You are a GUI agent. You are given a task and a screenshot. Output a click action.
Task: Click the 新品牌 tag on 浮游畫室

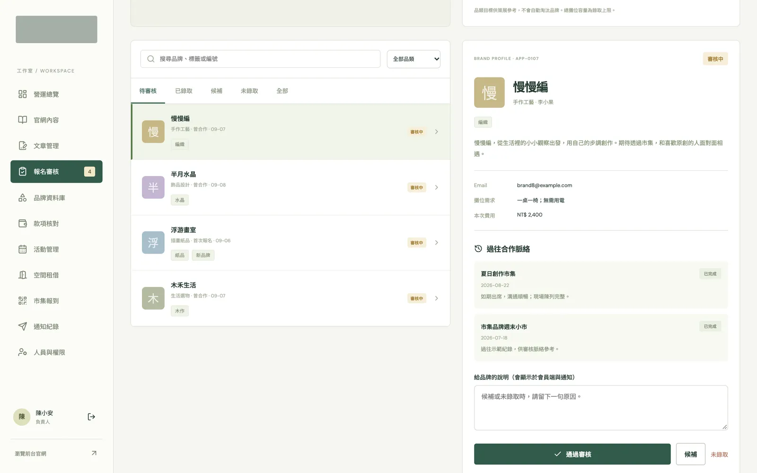pyautogui.click(x=203, y=255)
